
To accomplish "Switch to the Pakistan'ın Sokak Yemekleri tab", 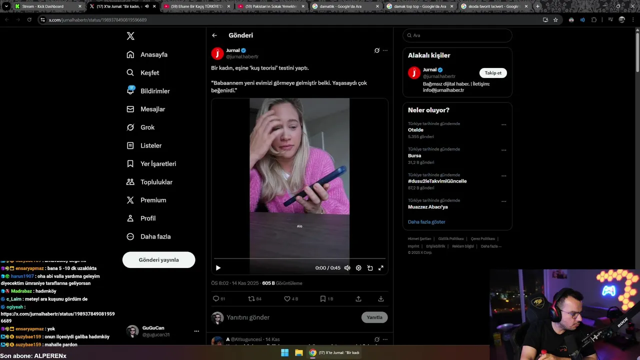I will click(270, 6).
